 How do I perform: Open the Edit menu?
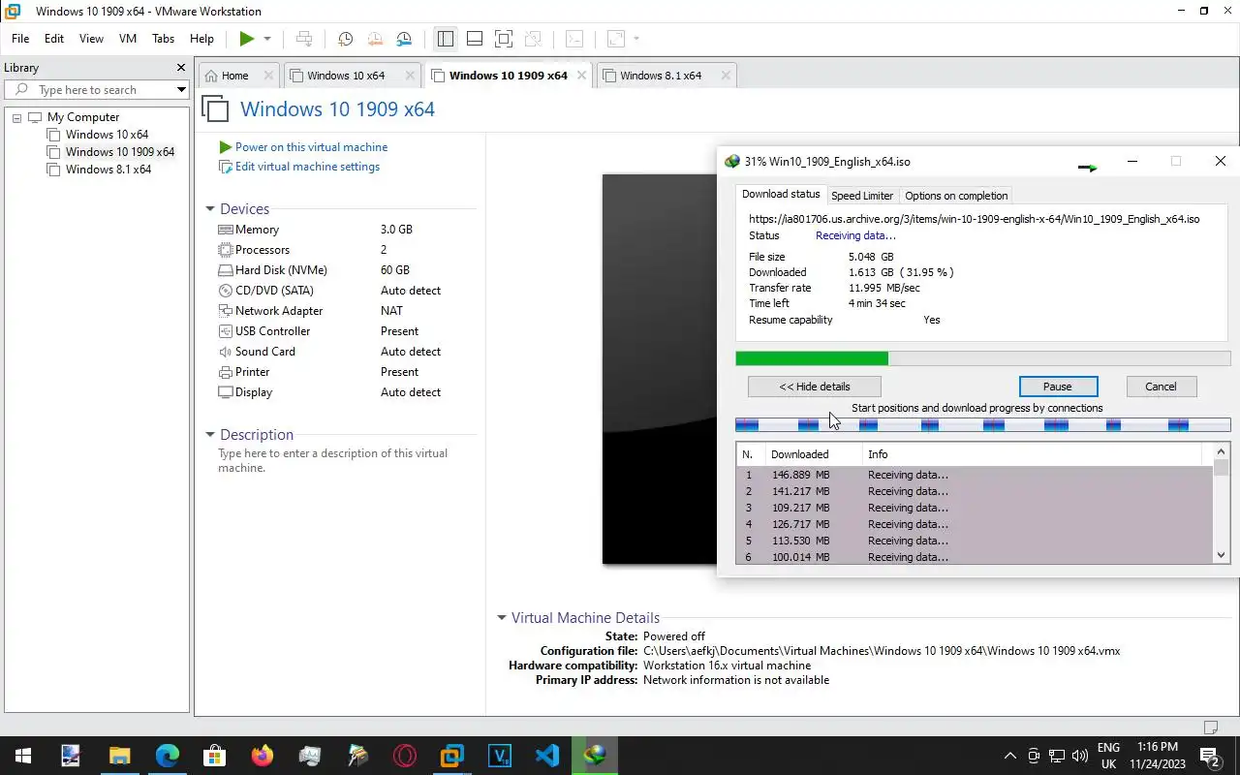54,39
